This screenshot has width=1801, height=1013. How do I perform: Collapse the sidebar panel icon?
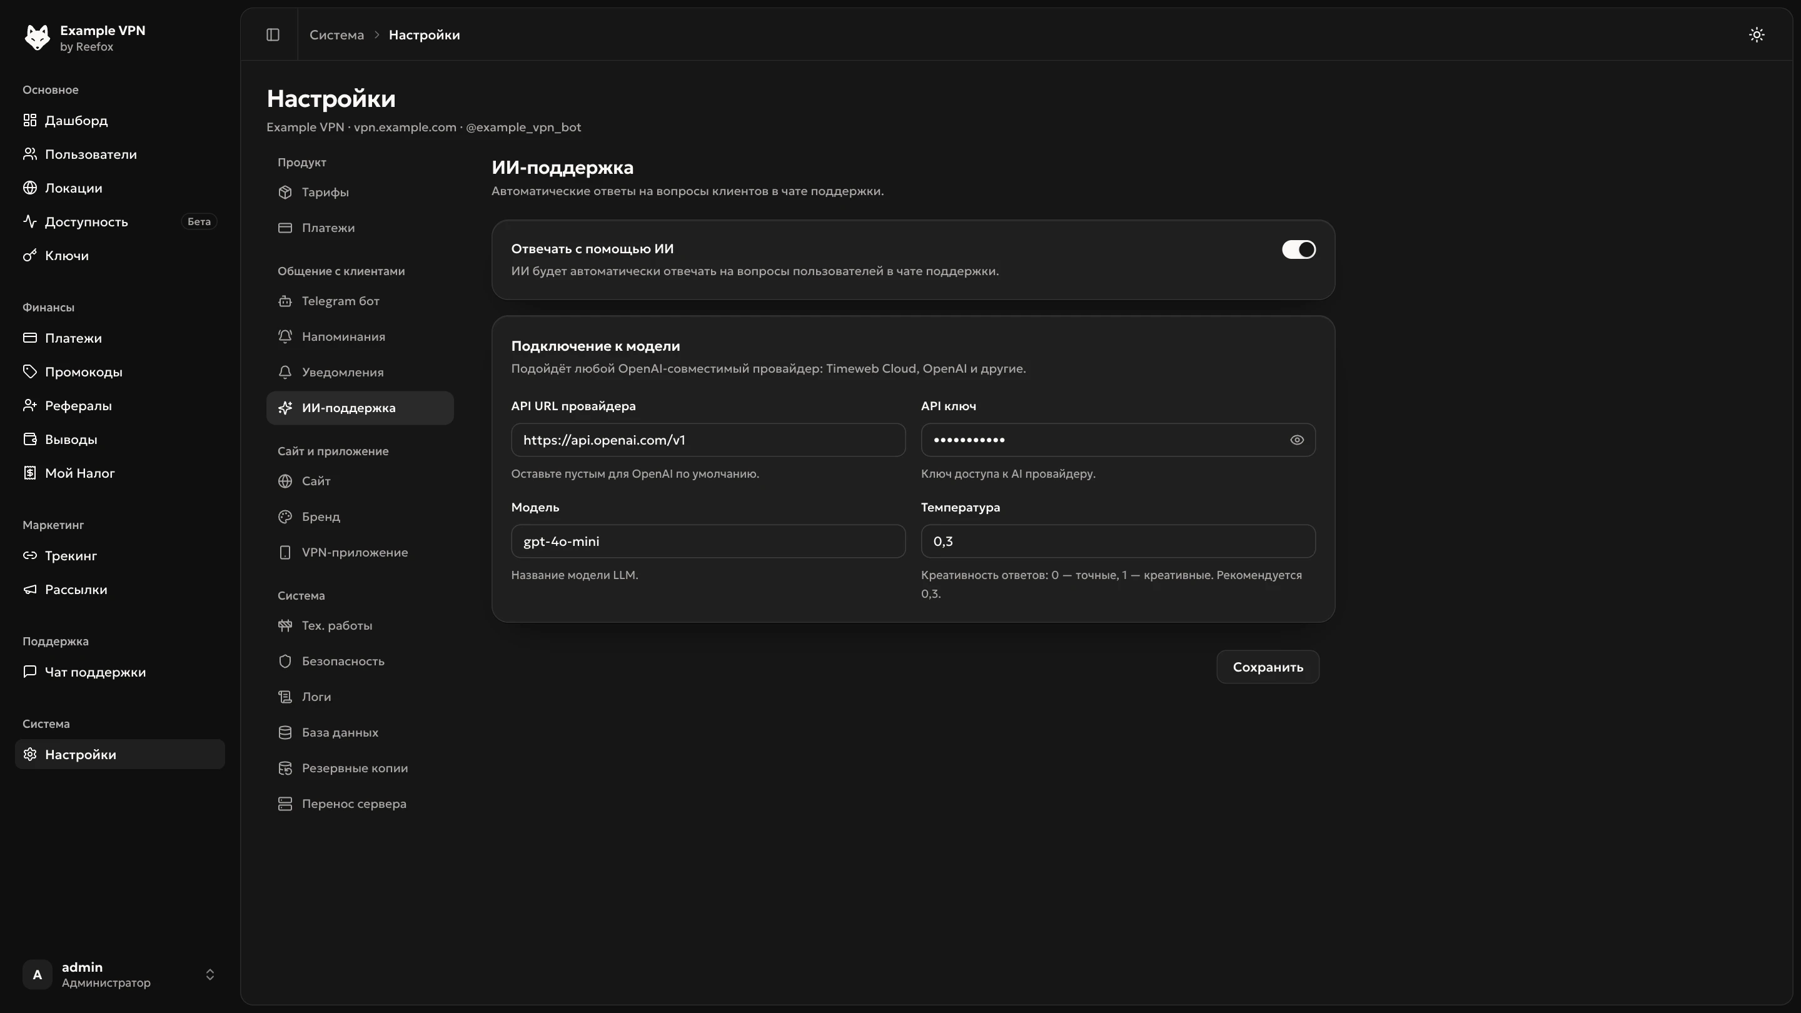tap(273, 35)
